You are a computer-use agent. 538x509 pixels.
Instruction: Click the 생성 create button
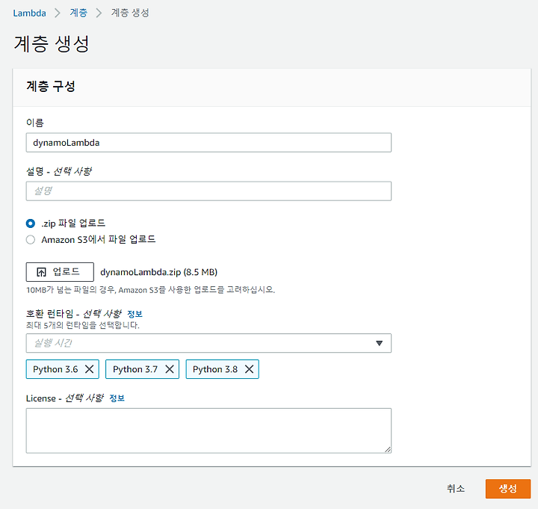[x=508, y=488]
